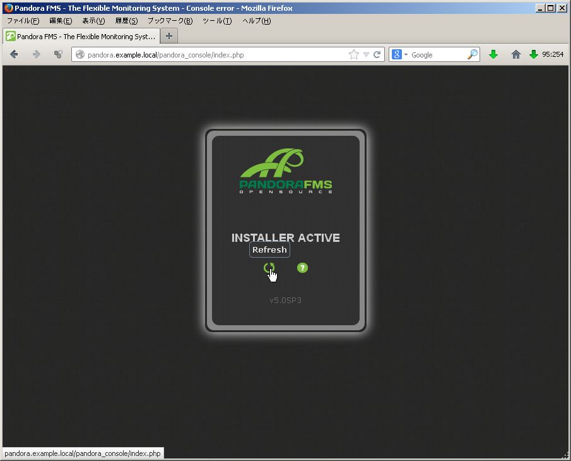Viewport: 571px width, 461px height.
Task: Open the 編集(E) menu
Action: (61, 21)
